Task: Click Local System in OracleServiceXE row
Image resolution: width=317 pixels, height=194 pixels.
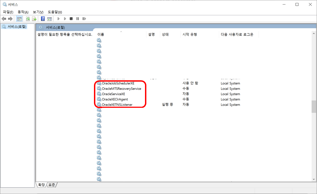Action: (230, 94)
